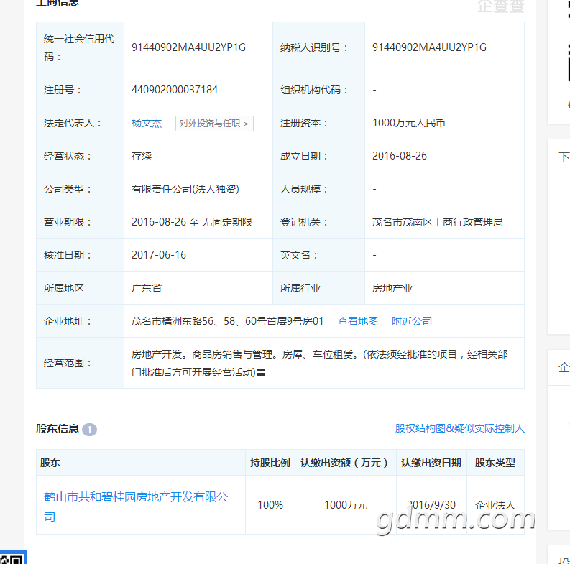The height and width of the screenshot is (564, 570).
Task: Click registration number 440902000037184
Action: 175,90
